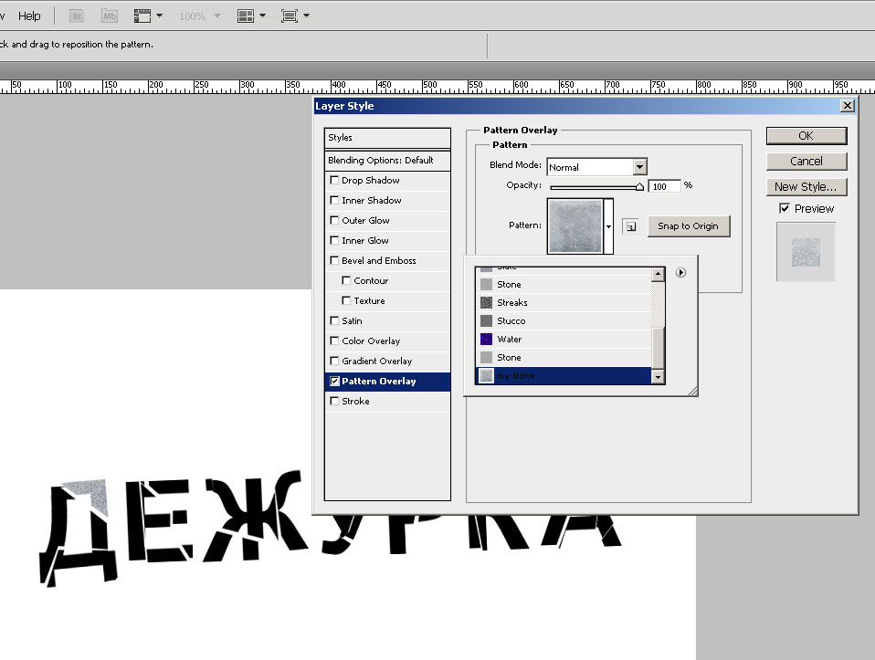Viewport: 875px width, 660px height.
Task: Select the Streaks pattern
Action: click(564, 302)
